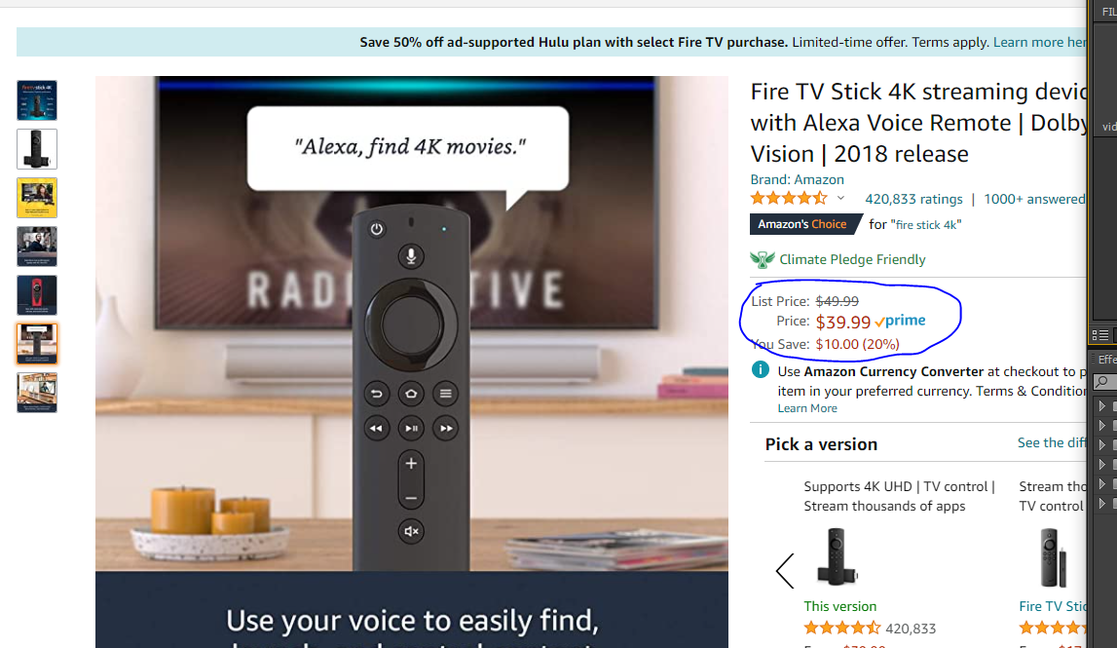Open the 420,833 ratings link
Screen dimensions: 1117x648
[x=913, y=199]
